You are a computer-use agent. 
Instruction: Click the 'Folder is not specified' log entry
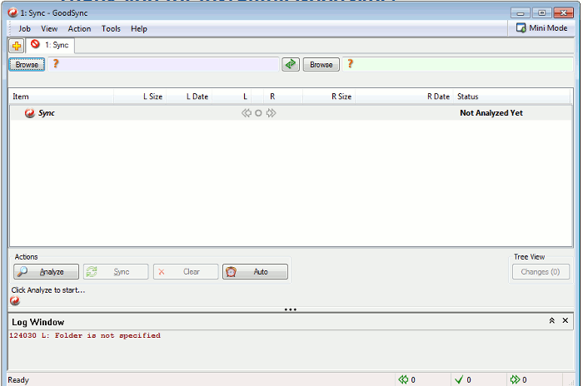click(85, 335)
